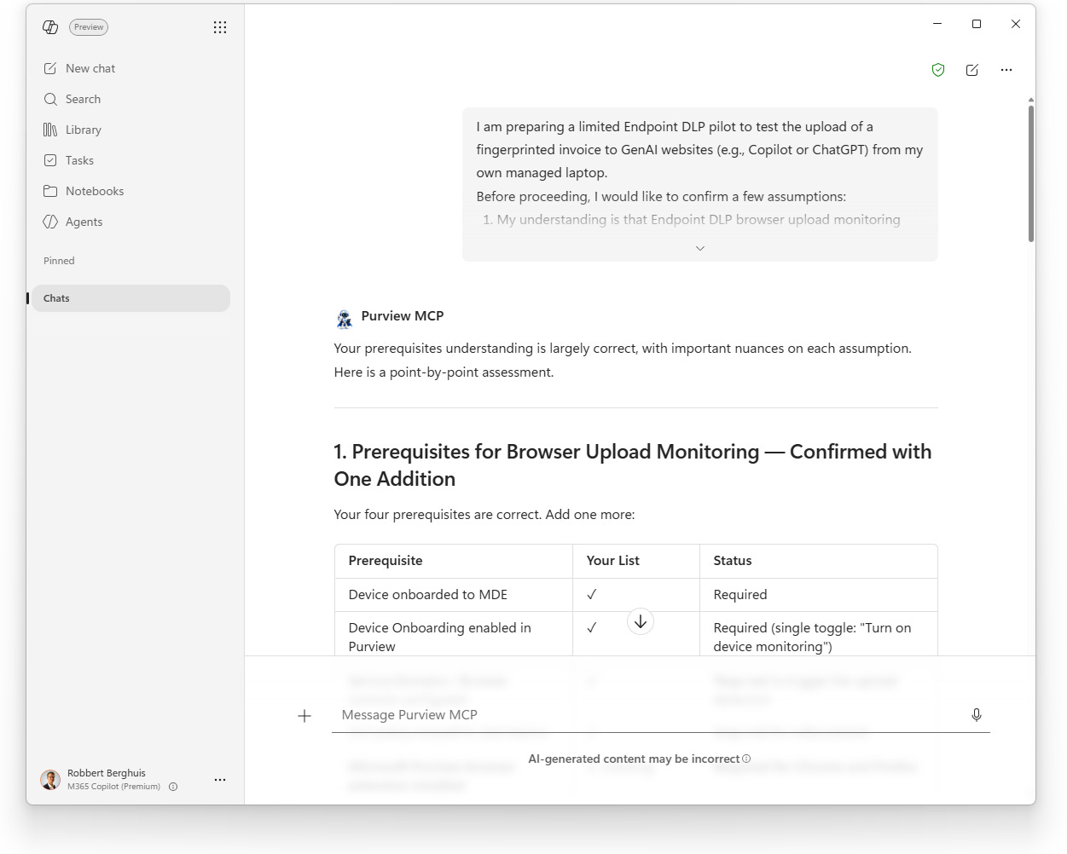Click the plus attach button
This screenshot has height=854, width=1067.
(x=304, y=716)
